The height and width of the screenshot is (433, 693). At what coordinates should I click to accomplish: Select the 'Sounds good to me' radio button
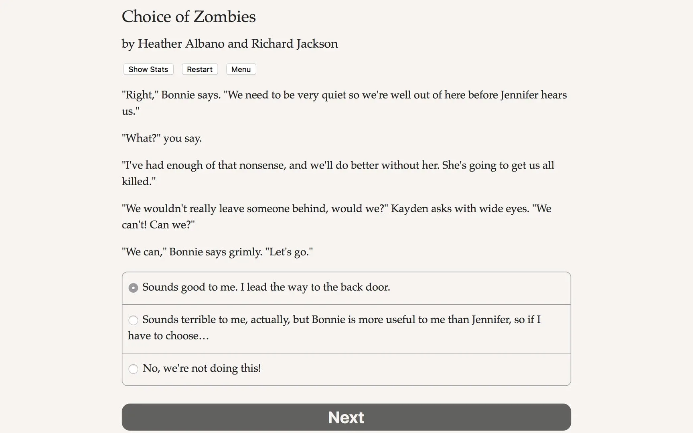coord(133,288)
